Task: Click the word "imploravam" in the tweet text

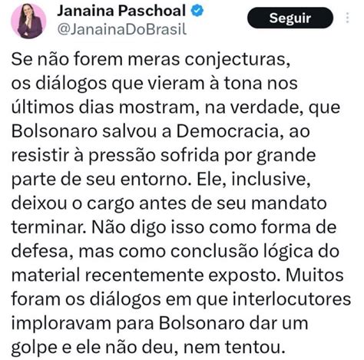Action: (61, 324)
